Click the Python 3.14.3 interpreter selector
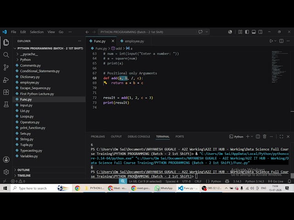Screen dimensions: 294x220 tap(254, 181)
